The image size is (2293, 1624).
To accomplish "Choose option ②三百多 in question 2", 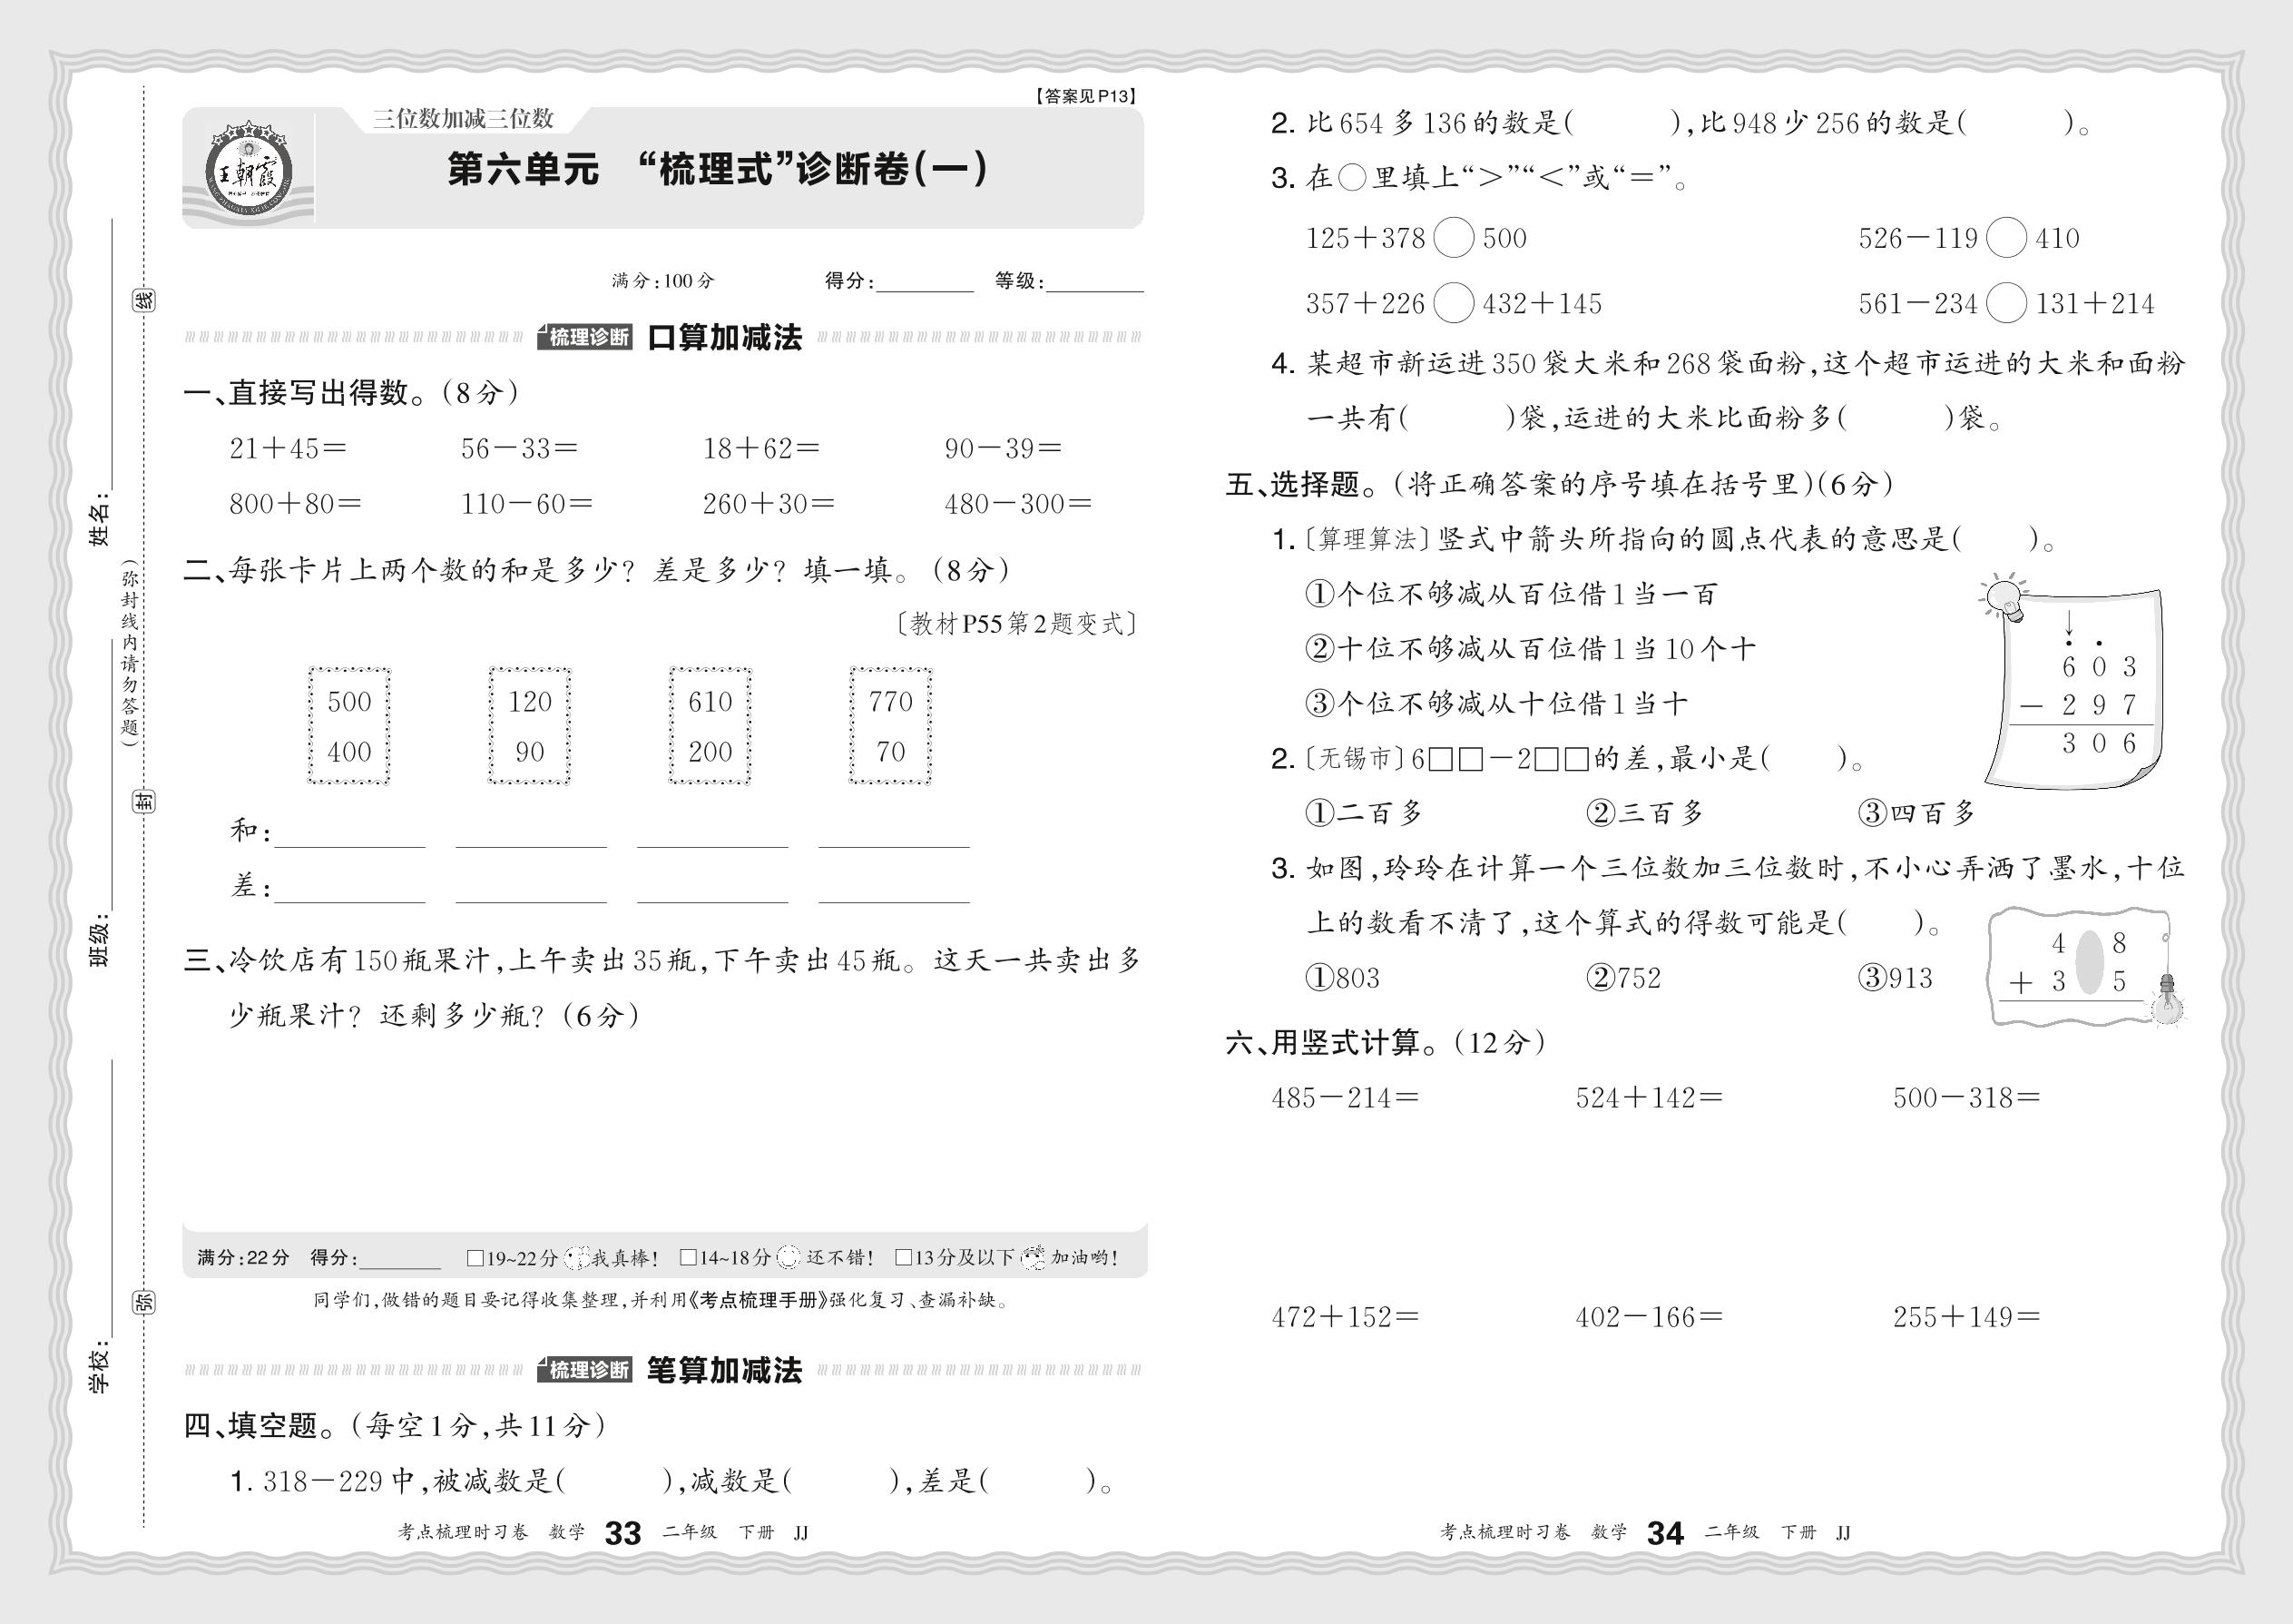I will pyautogui.click(x=1644, y=813).
